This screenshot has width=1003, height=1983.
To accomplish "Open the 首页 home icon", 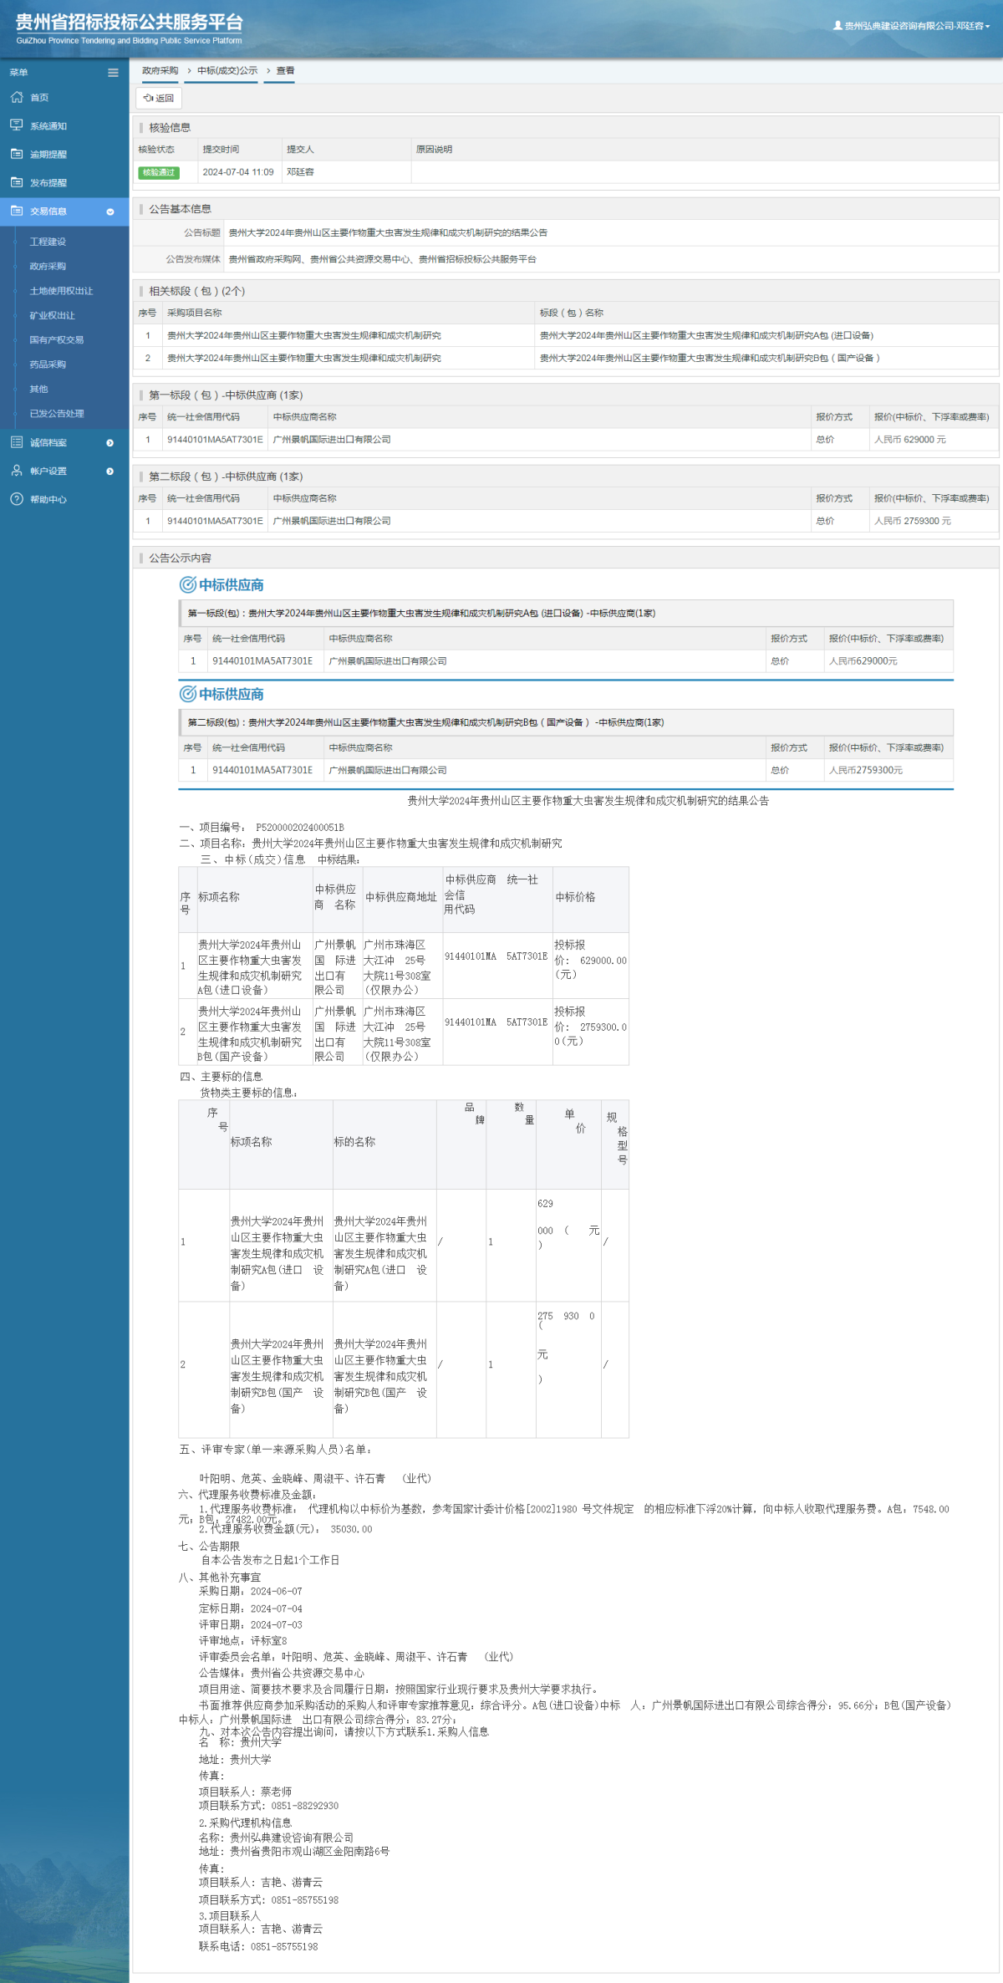I will (17, 97).
